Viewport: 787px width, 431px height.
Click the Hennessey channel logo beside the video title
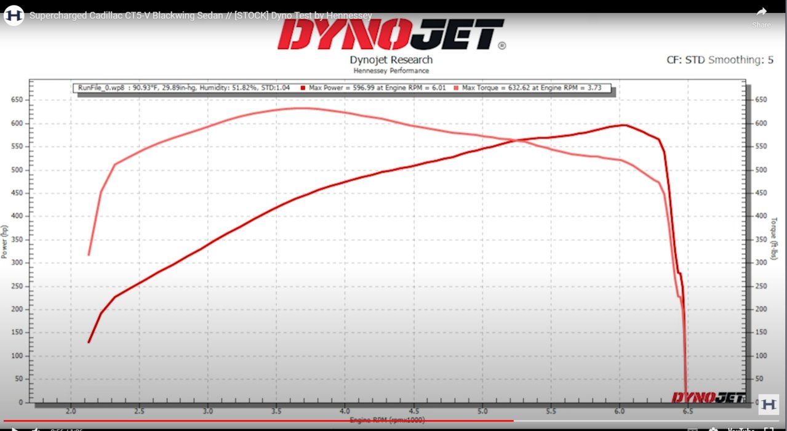click(14, 15)
